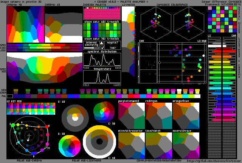Screen dimensions: 242x163
Task: Click the green G point on the polar hue-chroma plot
Action: (13, 125)
